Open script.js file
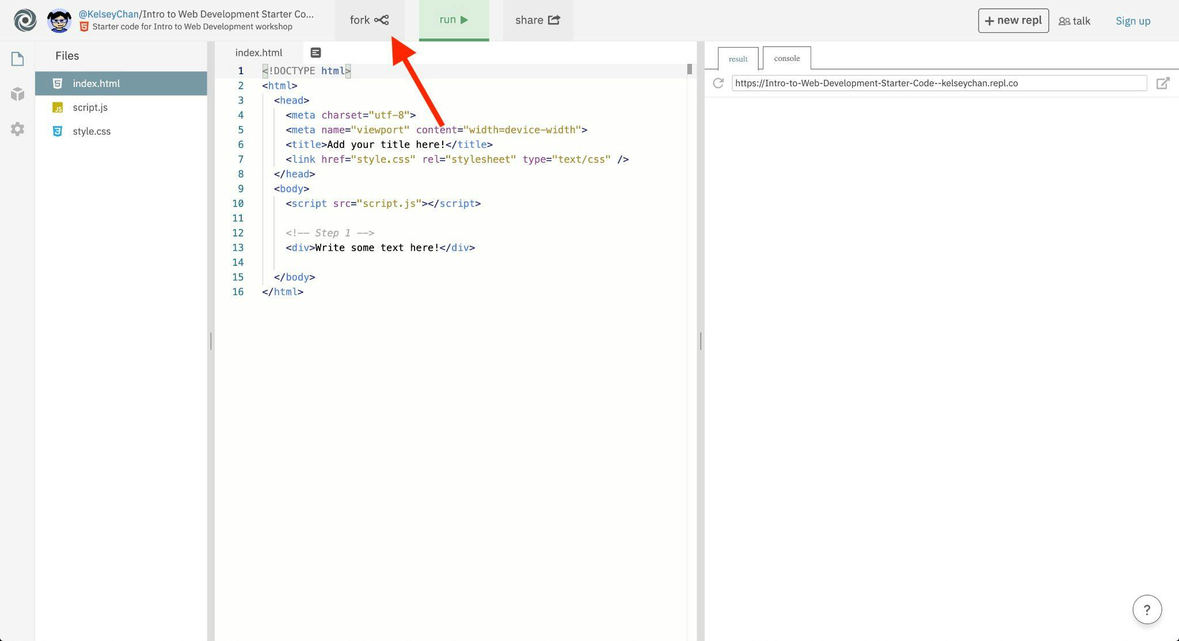This screenshot has width=1179, height=641. point(121,108)
